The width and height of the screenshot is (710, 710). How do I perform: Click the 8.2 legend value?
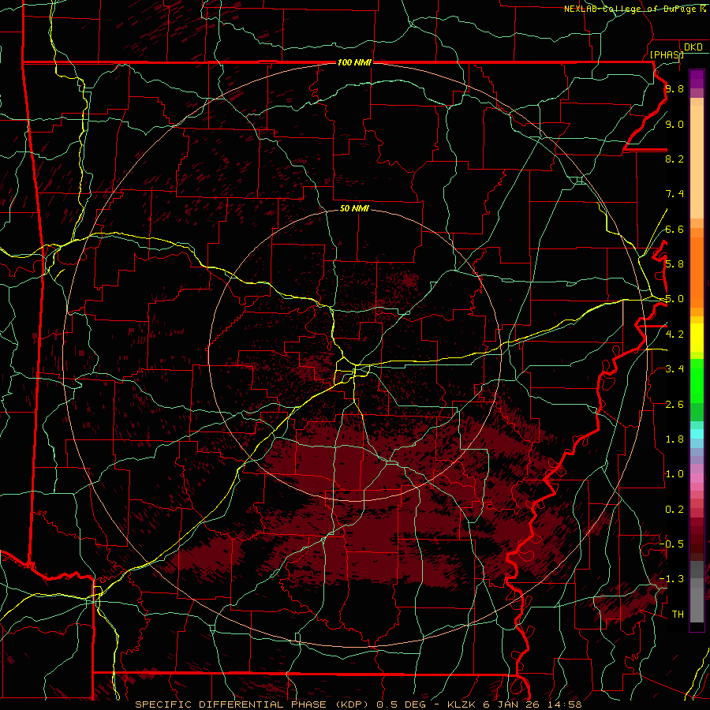(674, 159)
